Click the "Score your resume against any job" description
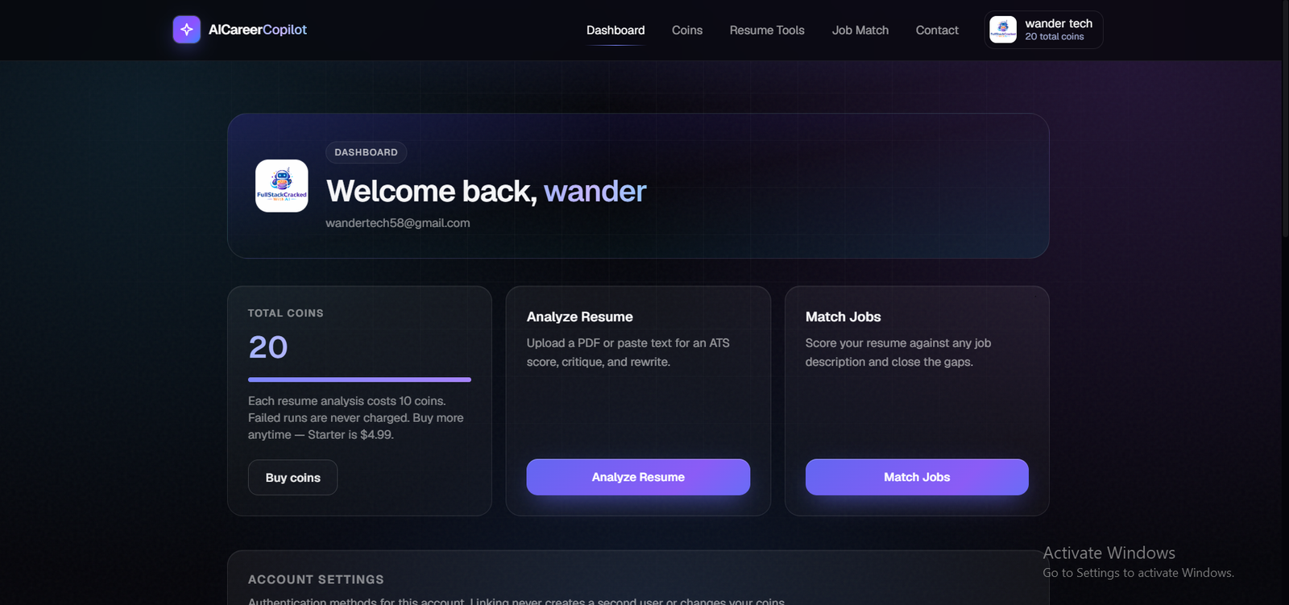1289x605 pixels. pyautogui.click(x=898, y=352)
